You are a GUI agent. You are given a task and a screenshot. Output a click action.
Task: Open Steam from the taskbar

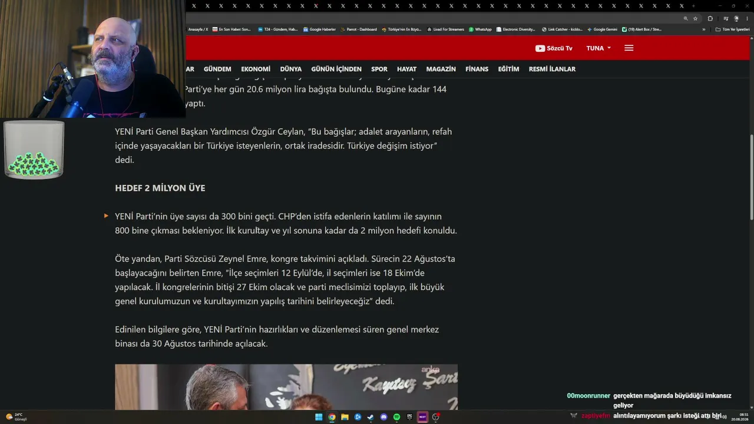pos(371,417)
